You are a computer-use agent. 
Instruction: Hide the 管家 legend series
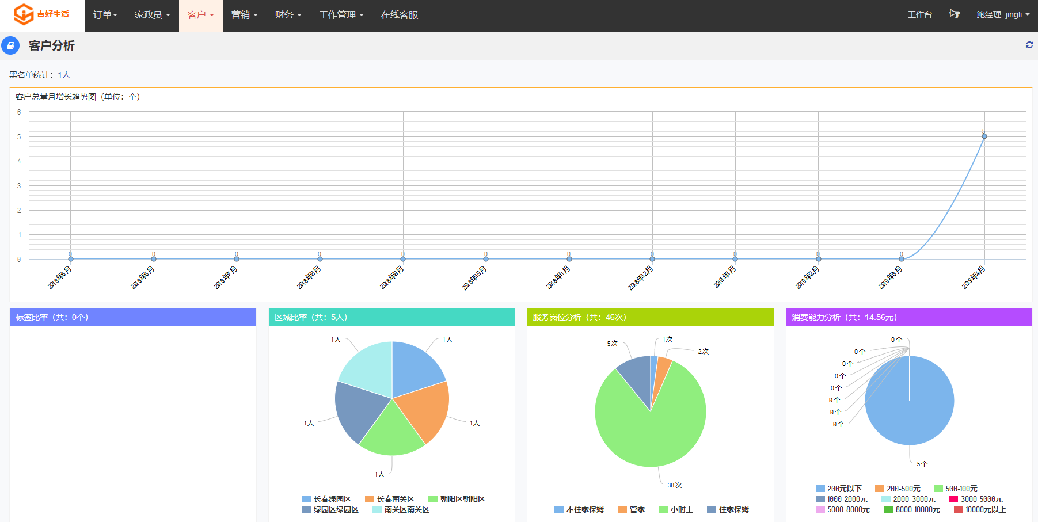(632, 509)
